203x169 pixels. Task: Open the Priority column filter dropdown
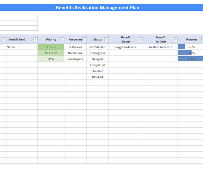pos(62,39)
